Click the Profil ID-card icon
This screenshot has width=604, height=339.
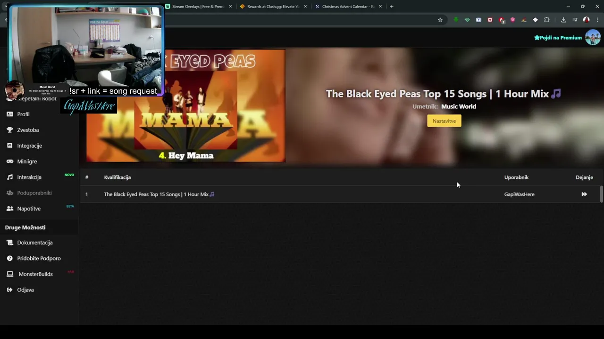pos(9,114)
